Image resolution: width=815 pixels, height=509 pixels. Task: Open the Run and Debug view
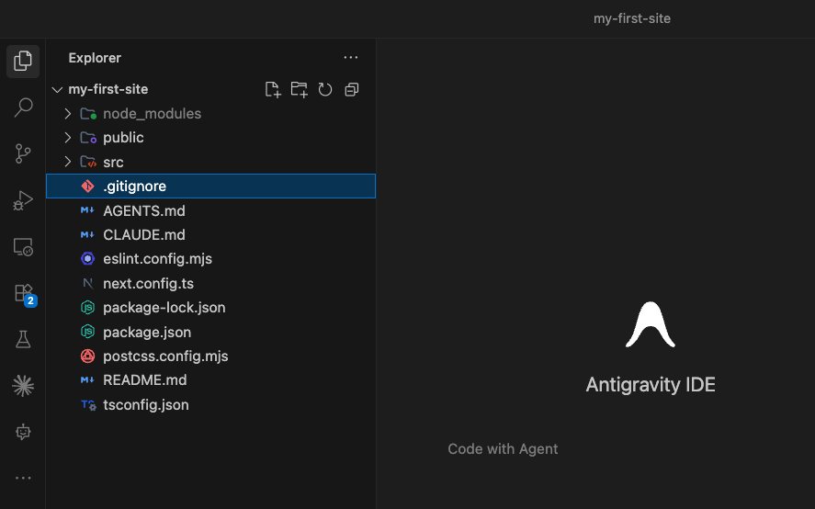pos(23,200)
